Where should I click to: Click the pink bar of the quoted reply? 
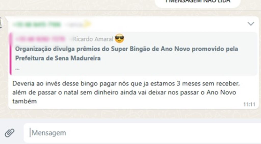click(10, 54)
